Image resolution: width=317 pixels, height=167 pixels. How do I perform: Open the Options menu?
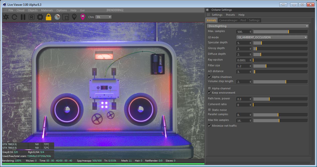pos(62,10)
